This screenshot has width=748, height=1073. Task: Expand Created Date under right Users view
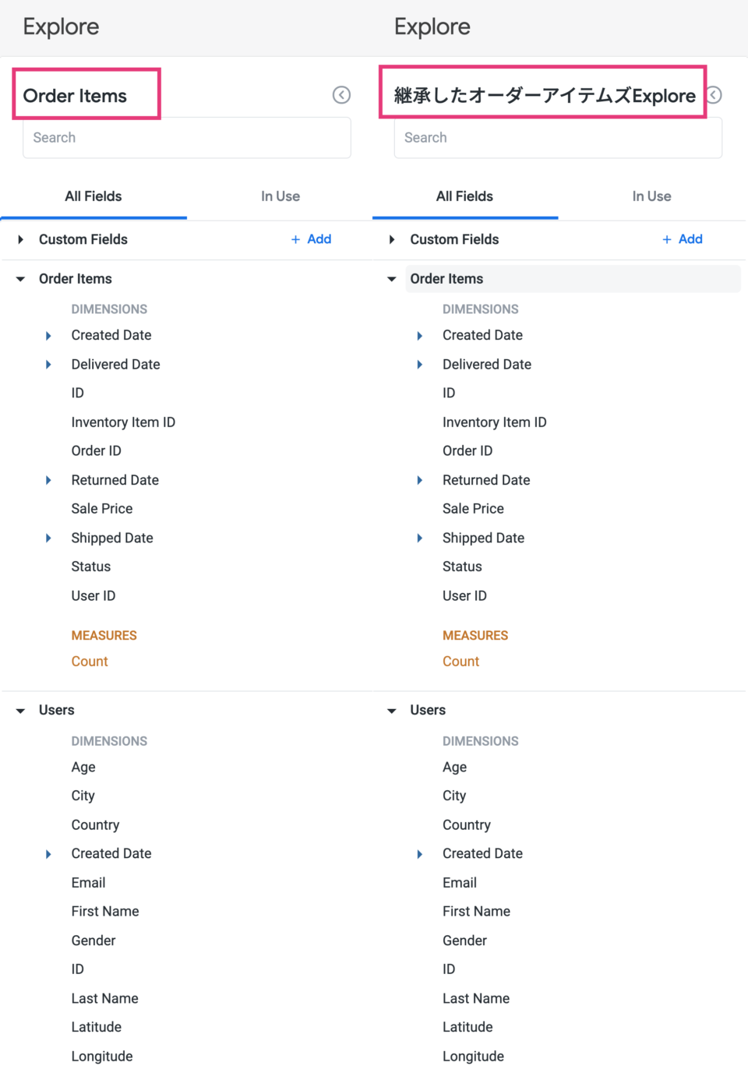coord(420,854)
